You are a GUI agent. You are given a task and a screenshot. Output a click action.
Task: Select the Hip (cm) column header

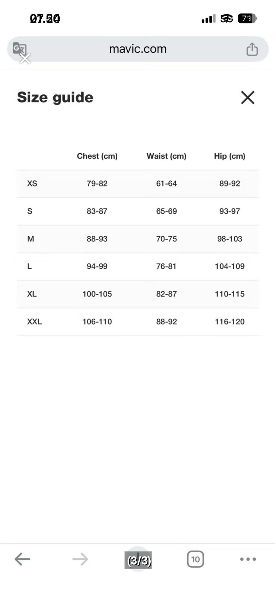229,156
